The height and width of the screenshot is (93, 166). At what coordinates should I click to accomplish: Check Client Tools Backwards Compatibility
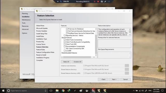(x=65, y=42)
